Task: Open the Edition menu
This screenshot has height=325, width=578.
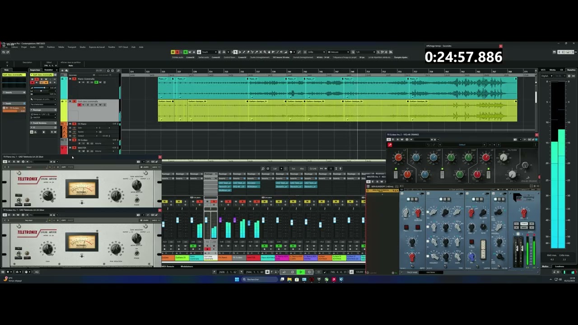Action: [14, 47]
